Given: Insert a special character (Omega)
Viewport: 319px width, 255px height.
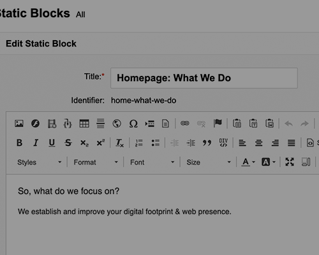Looking at the screenshot, I should 133,124.
